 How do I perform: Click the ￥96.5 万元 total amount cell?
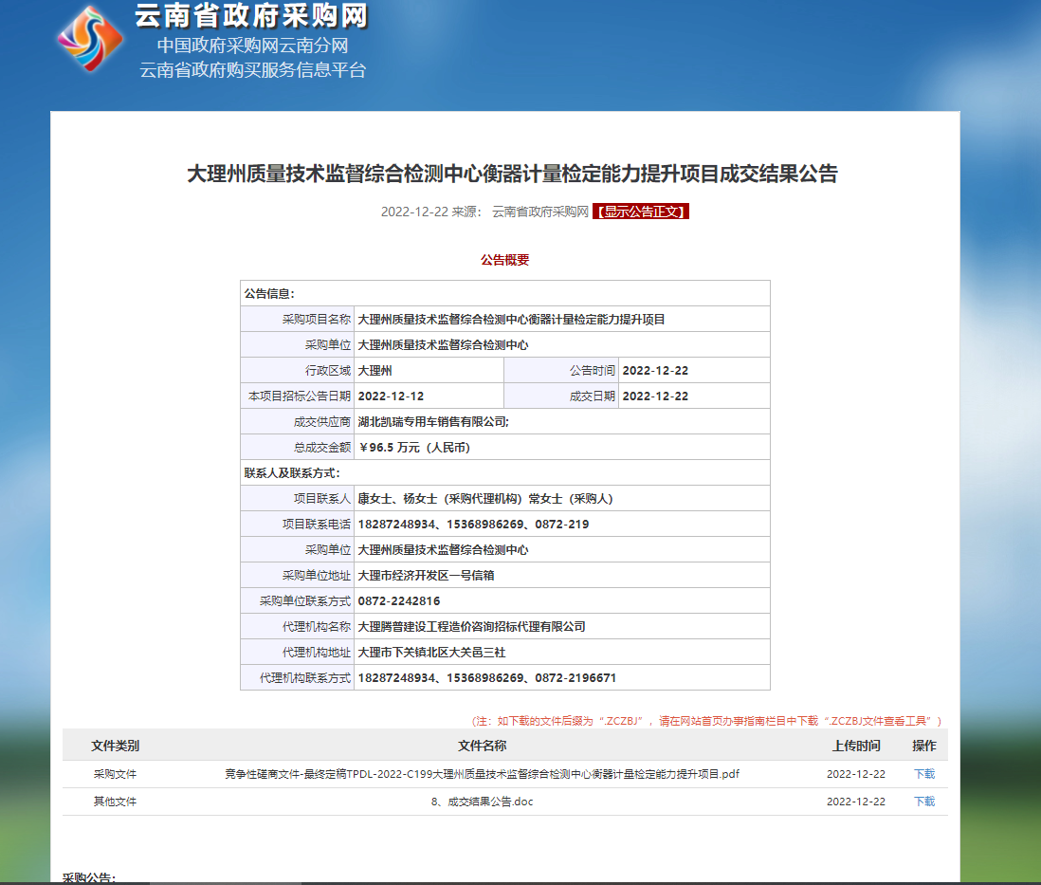[x=414, y=448]
